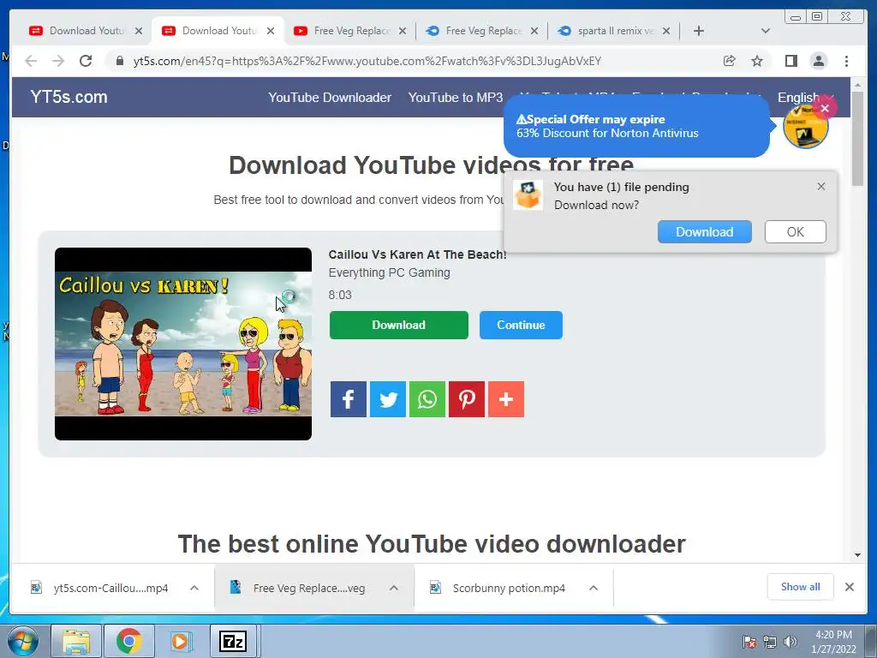Click the Norton Antivirus badge icon
Viewport: 877px width, 658px height.
[x=805, y=128]
